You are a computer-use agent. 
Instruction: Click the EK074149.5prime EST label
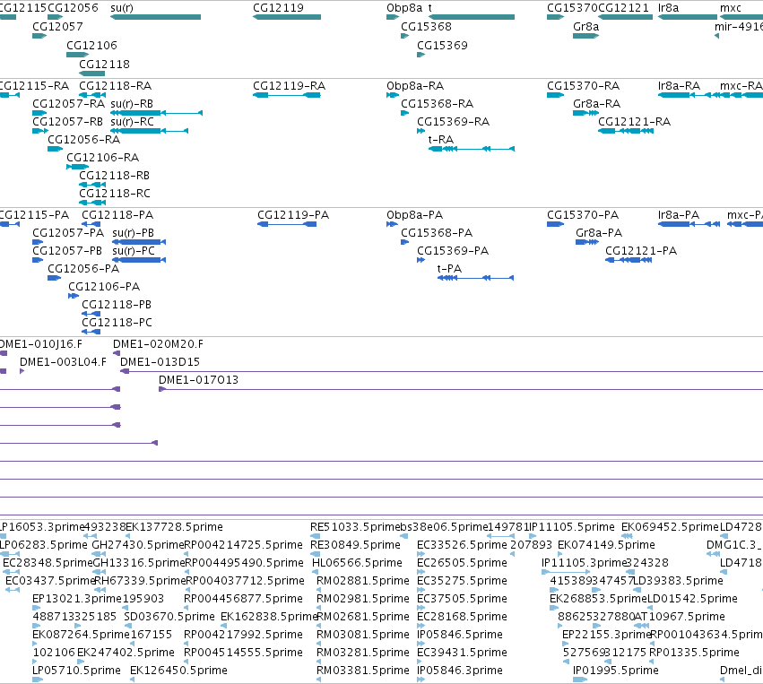606,545
